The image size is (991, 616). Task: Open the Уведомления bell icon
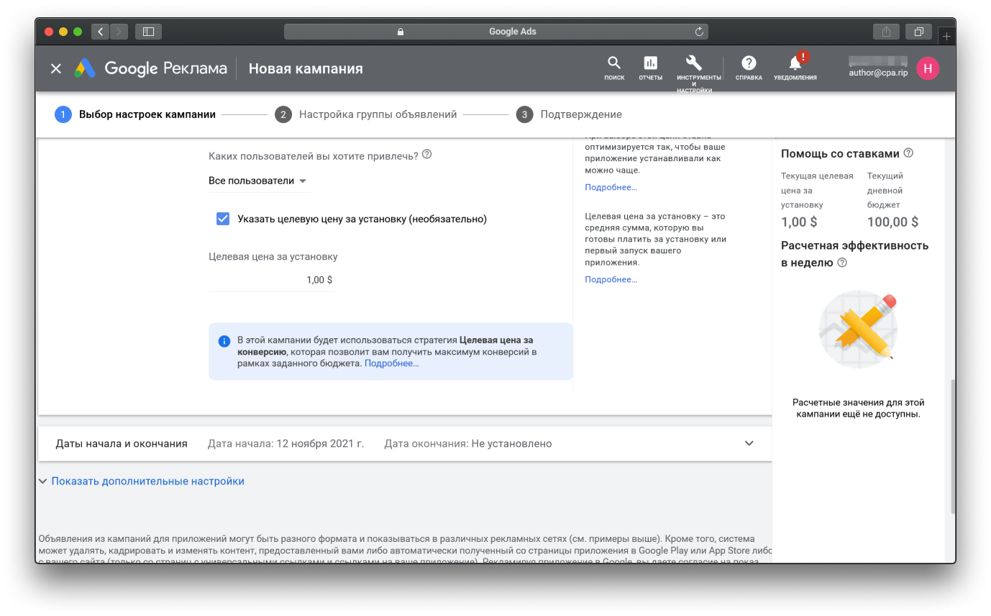pos(795,68)
